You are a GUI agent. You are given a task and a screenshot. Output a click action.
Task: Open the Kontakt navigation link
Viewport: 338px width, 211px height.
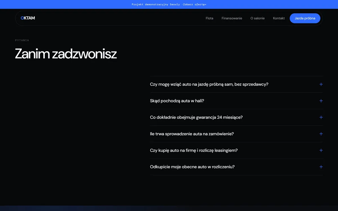pos(279,18)
